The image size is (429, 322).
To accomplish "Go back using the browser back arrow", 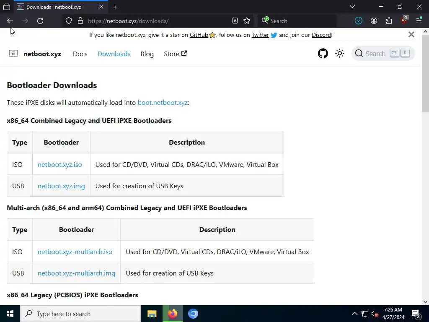I will (x=10, y=21).
